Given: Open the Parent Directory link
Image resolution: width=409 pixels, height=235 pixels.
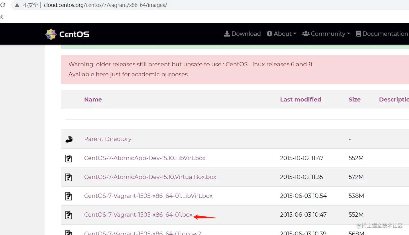Looking at the screenshot, I should (x=108, y=139).
